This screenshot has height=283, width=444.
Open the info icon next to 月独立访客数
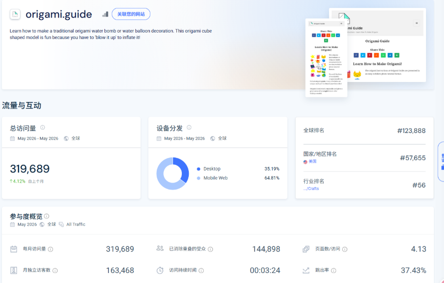pos(55,270)
